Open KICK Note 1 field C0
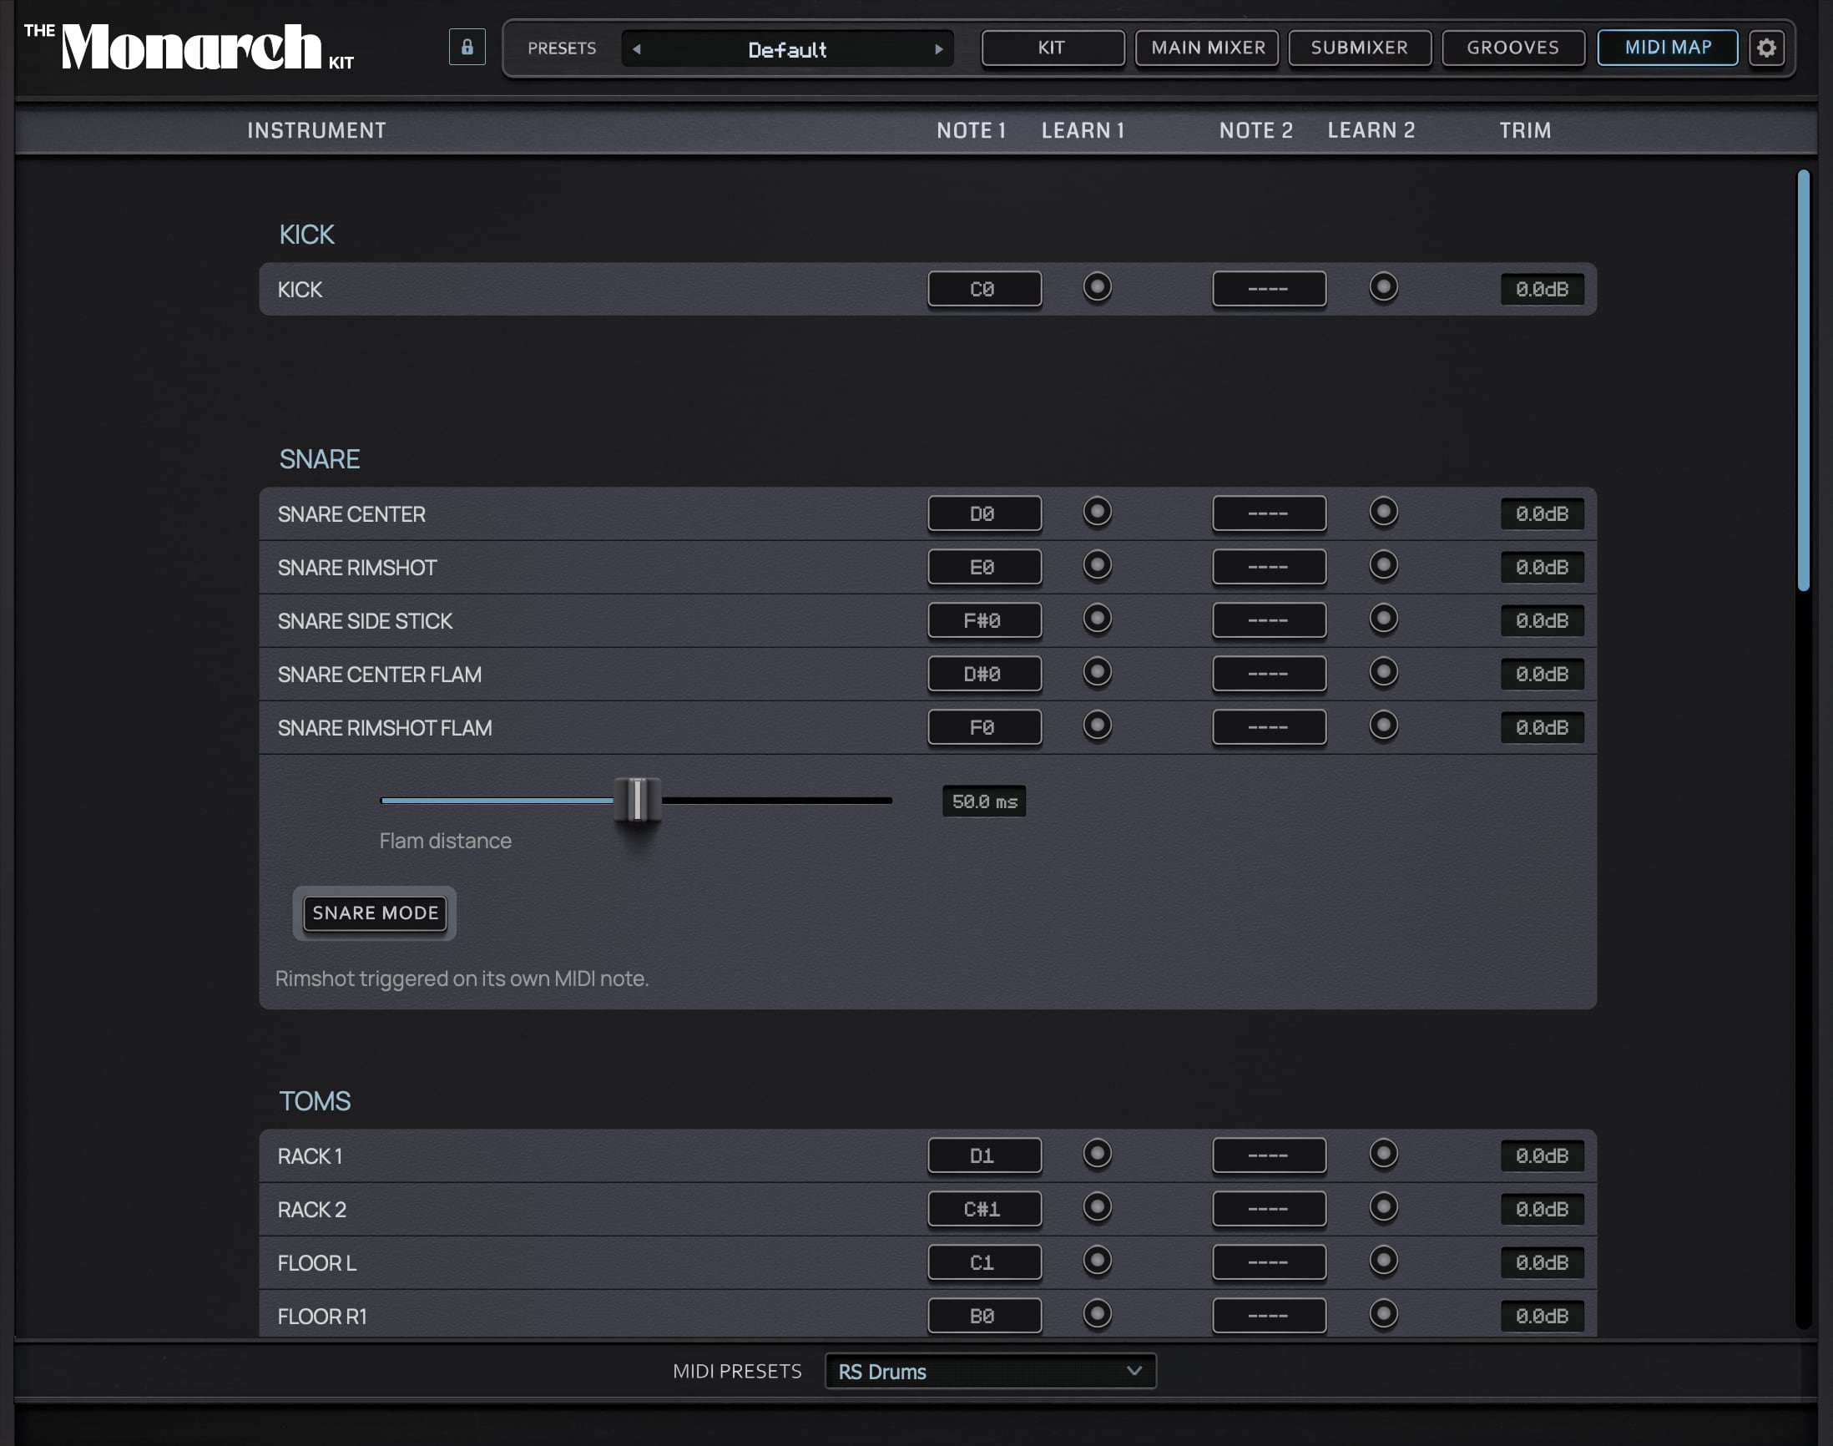 (984, 289)
